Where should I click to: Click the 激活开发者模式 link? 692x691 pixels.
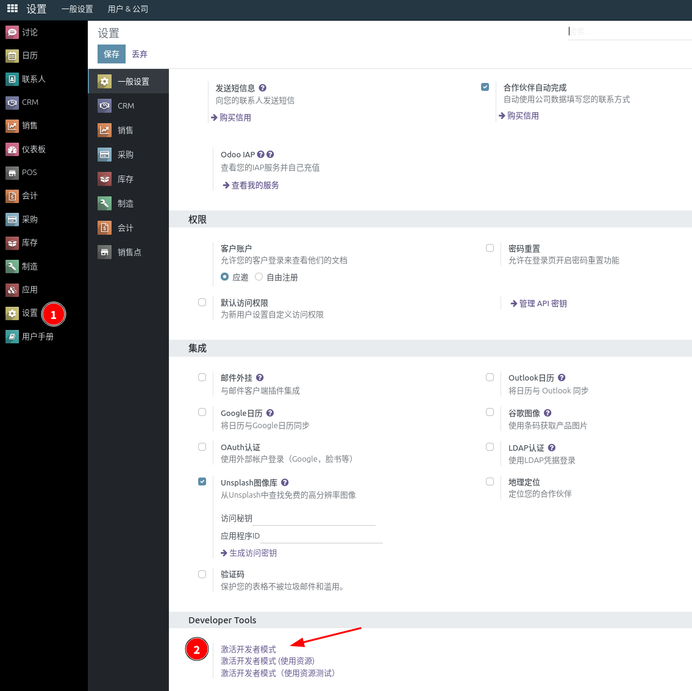coord(249,649)
